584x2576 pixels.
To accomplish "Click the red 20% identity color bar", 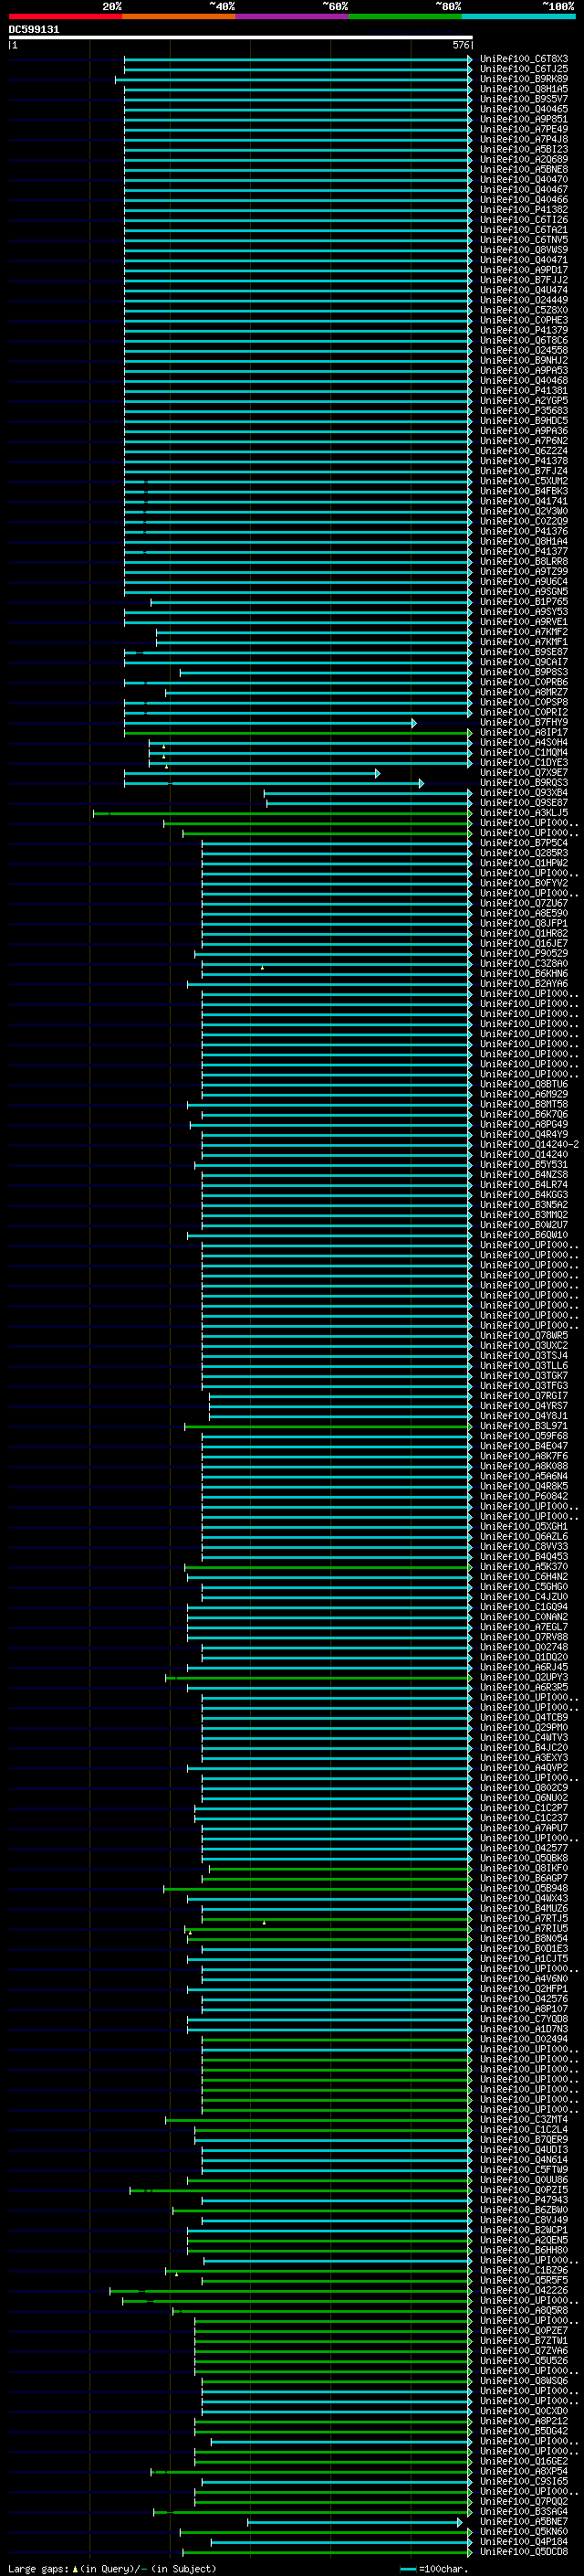I will (x=65, y=16).
